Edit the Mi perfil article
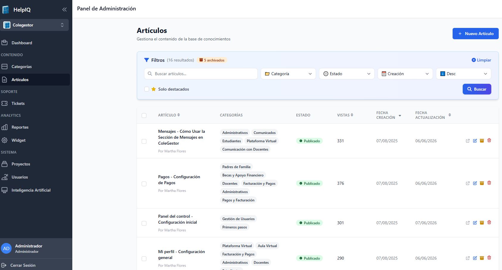The height and width of the screenshot is (270, 502). pos(475,258)
